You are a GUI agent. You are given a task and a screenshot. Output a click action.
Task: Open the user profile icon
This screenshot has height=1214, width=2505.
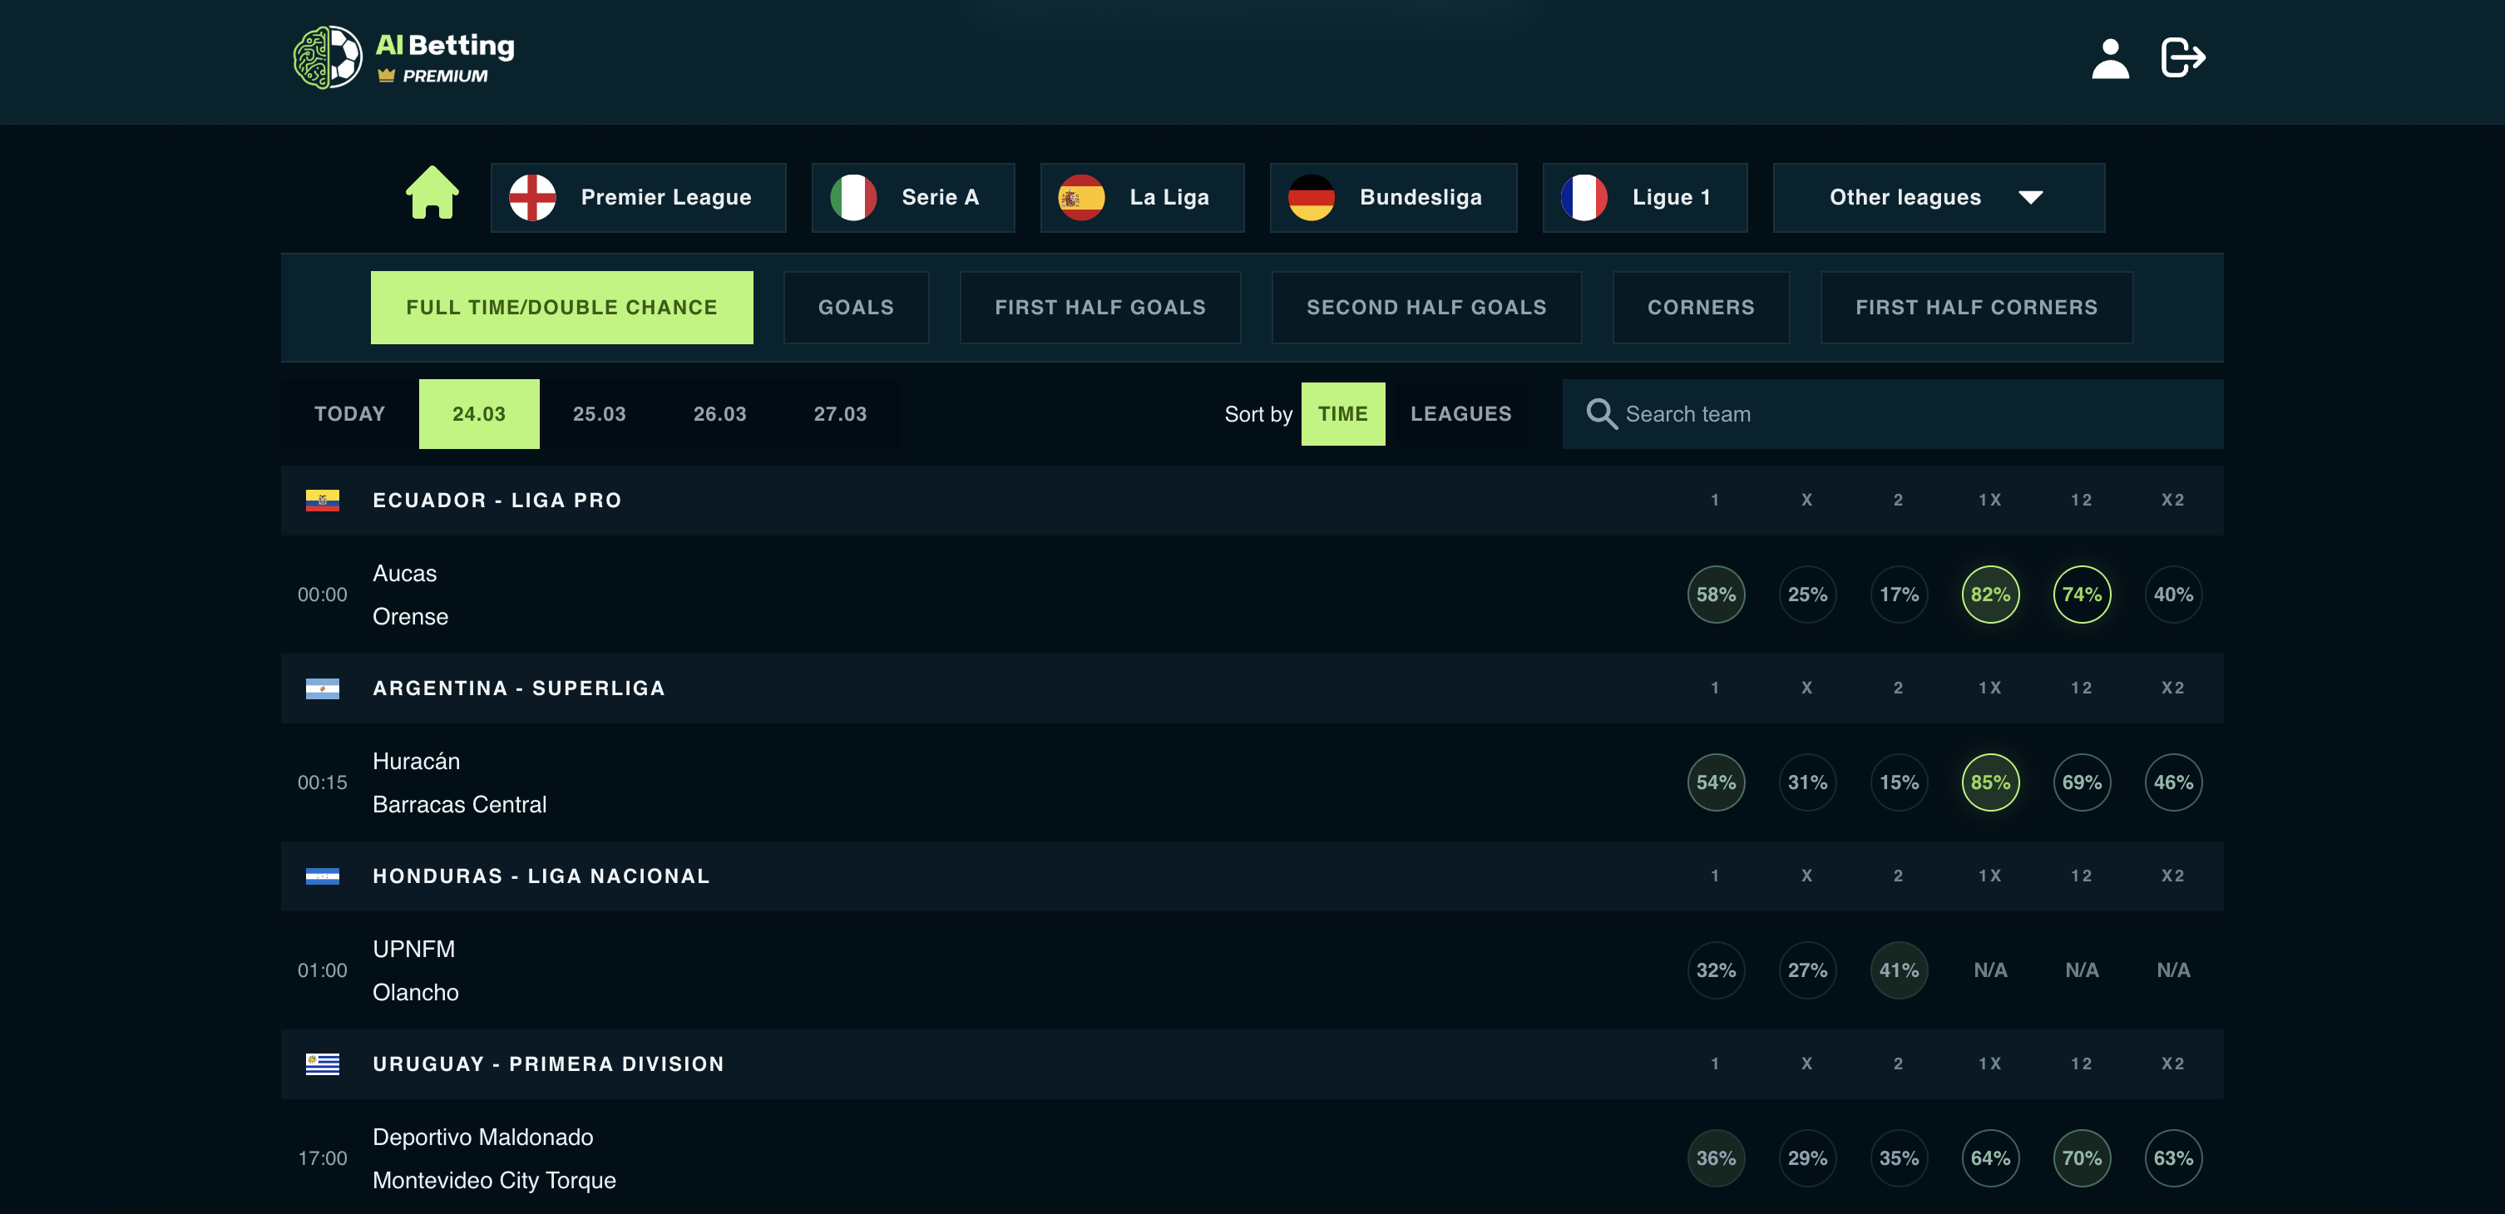2109,58
